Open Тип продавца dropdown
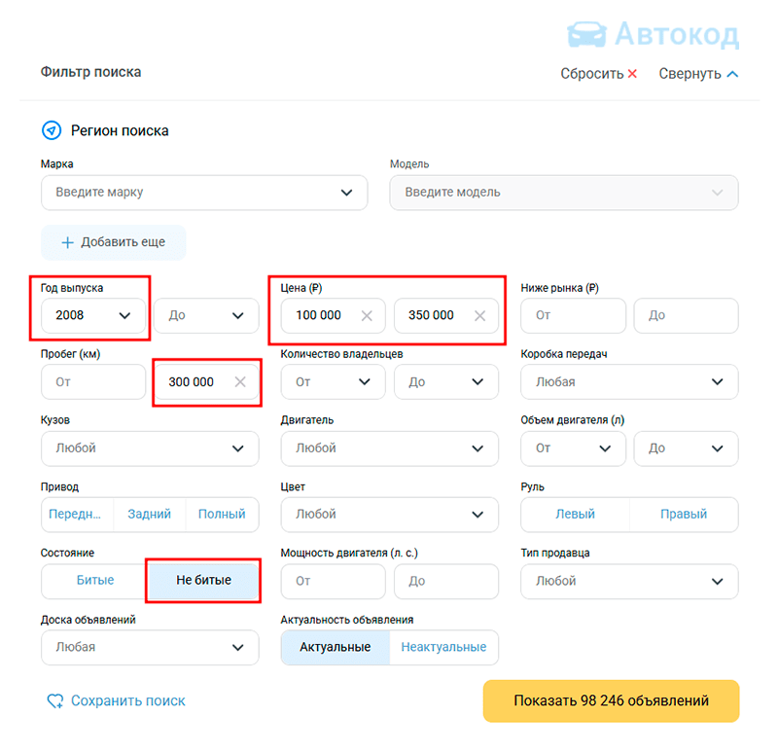 pyautogui.click(x=629, y=581)
